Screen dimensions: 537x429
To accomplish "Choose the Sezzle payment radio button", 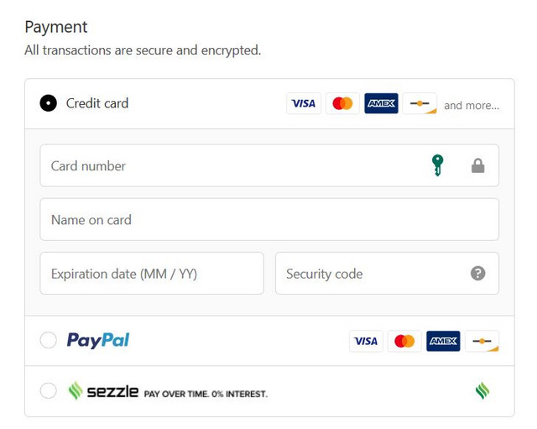I will (x=49, y=390).
